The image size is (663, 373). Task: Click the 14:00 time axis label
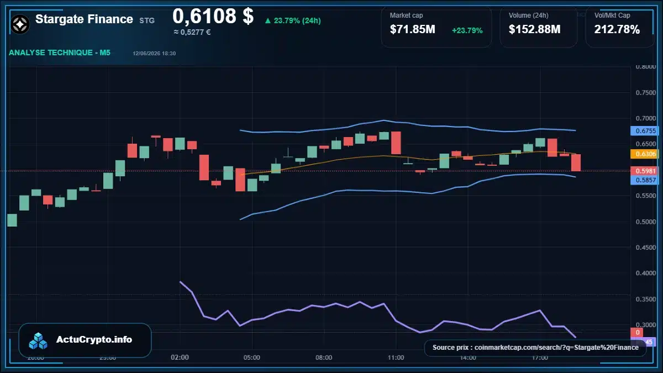coord(467,358)
